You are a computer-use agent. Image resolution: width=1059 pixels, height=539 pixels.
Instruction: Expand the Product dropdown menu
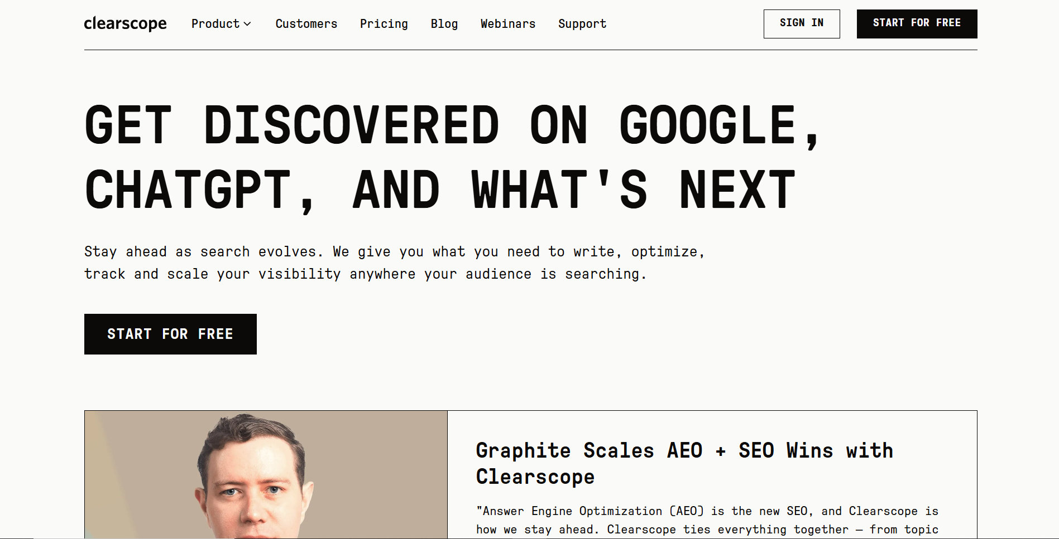(x=221, y=24)
